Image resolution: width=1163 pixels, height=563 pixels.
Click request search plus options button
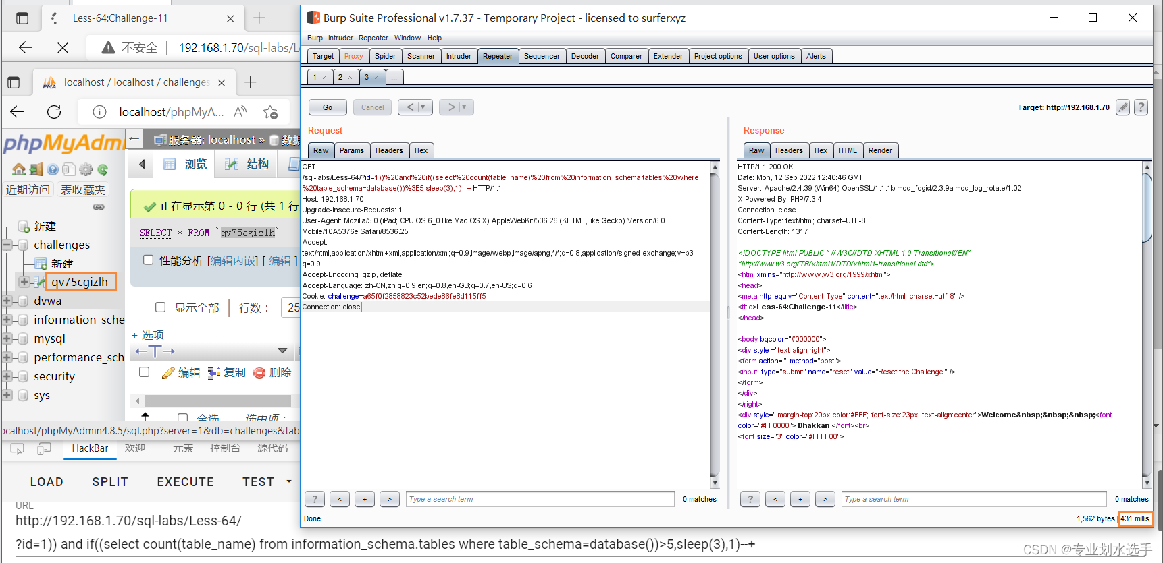[365, 499]
